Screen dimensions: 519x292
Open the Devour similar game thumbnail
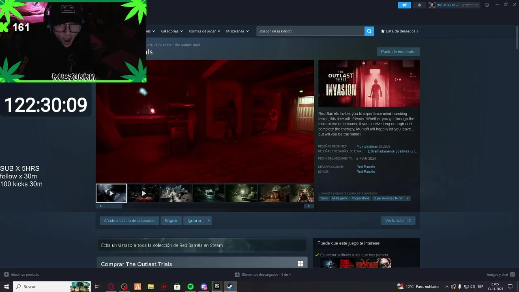pyautogui.click(x=373, y=264)
